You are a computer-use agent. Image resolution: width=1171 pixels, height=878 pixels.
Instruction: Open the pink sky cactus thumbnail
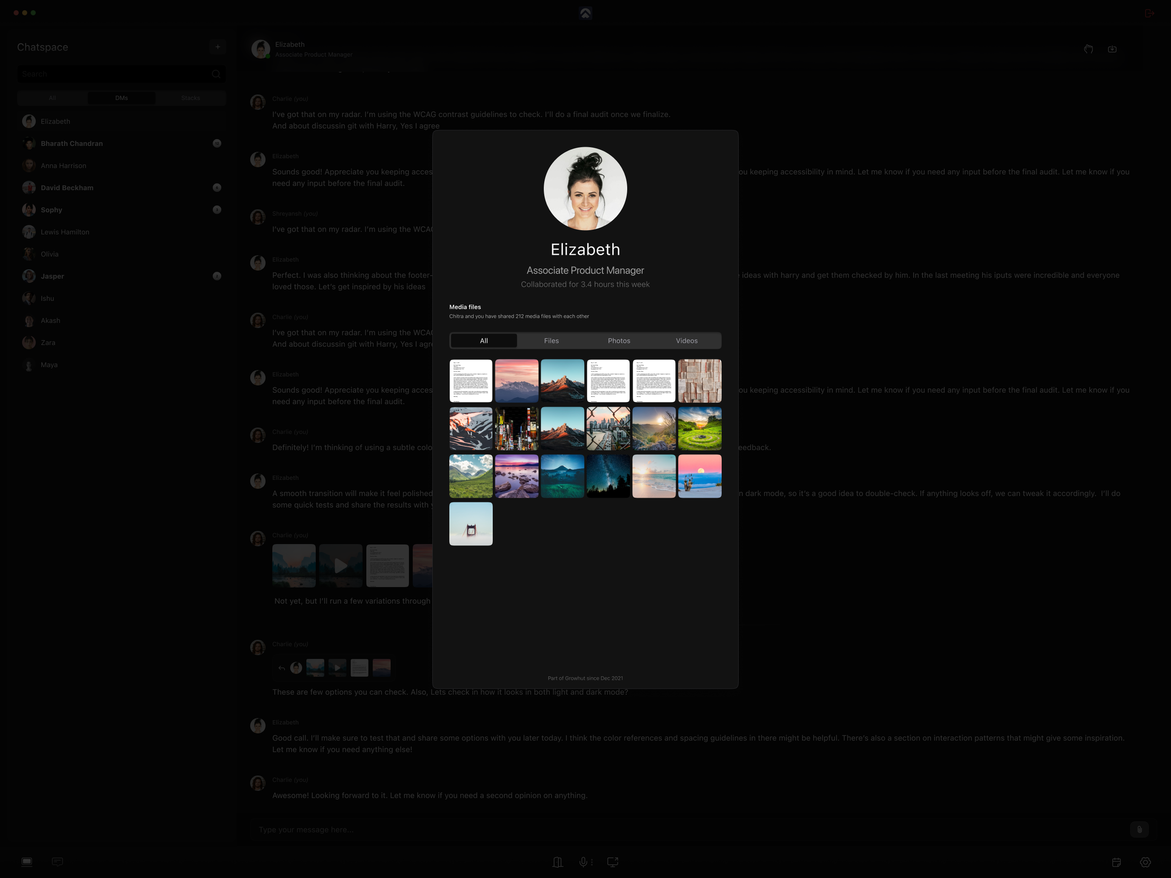click(700, 476)
